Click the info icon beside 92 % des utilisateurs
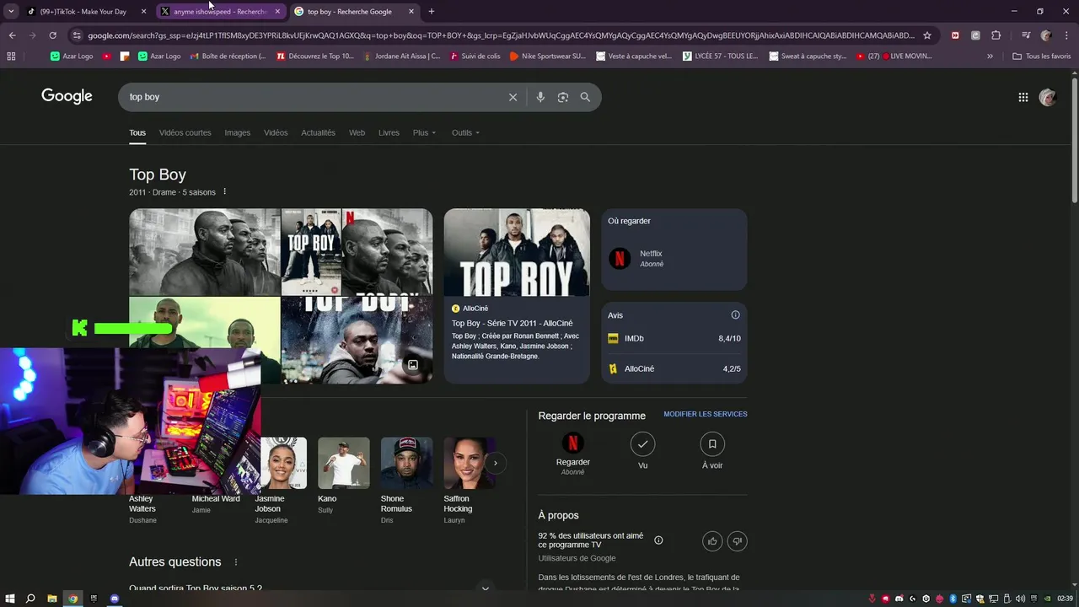Viewport: 1079px width, 607px height. pos(658,540)
